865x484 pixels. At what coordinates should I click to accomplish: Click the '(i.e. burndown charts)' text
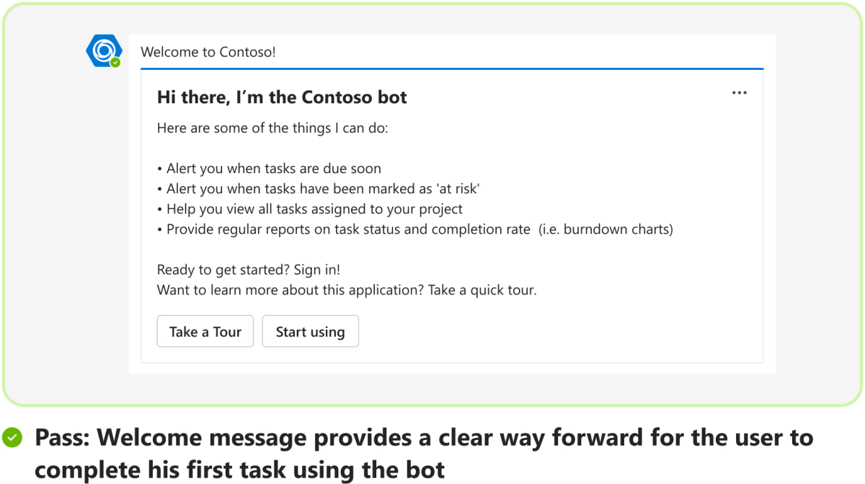pos(605,229)
